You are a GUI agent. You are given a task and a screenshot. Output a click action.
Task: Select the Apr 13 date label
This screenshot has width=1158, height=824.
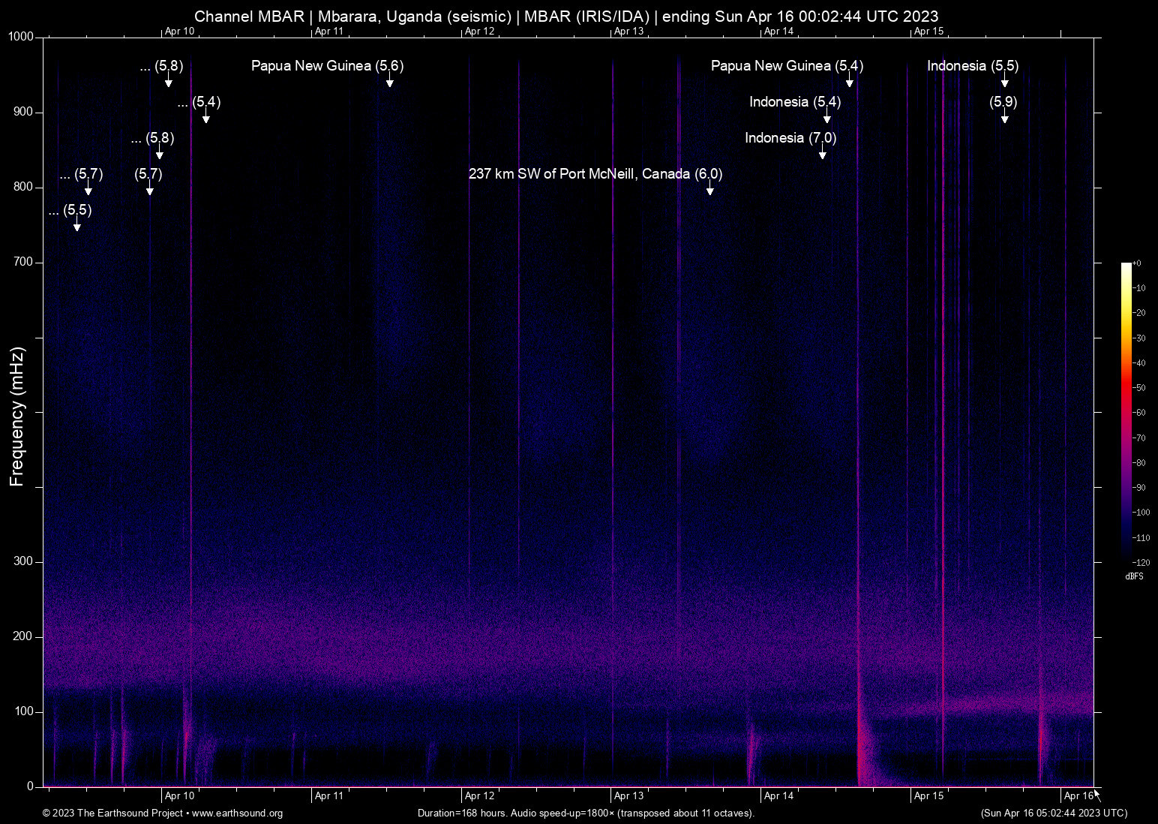(628, 795)
